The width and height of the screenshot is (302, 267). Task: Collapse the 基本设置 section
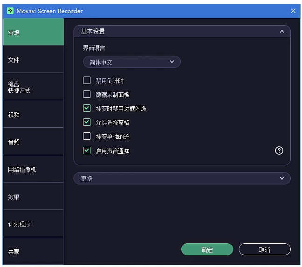281,31
